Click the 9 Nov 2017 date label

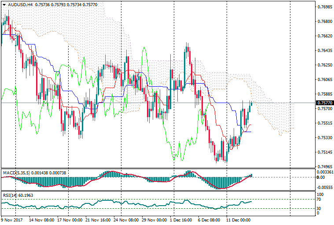coord(12,219)
